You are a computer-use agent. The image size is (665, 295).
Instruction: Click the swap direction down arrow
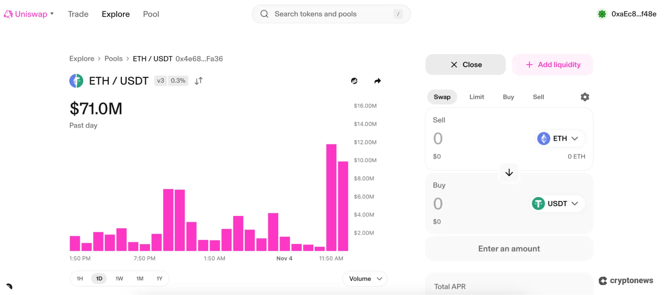(x=509, y=173)
